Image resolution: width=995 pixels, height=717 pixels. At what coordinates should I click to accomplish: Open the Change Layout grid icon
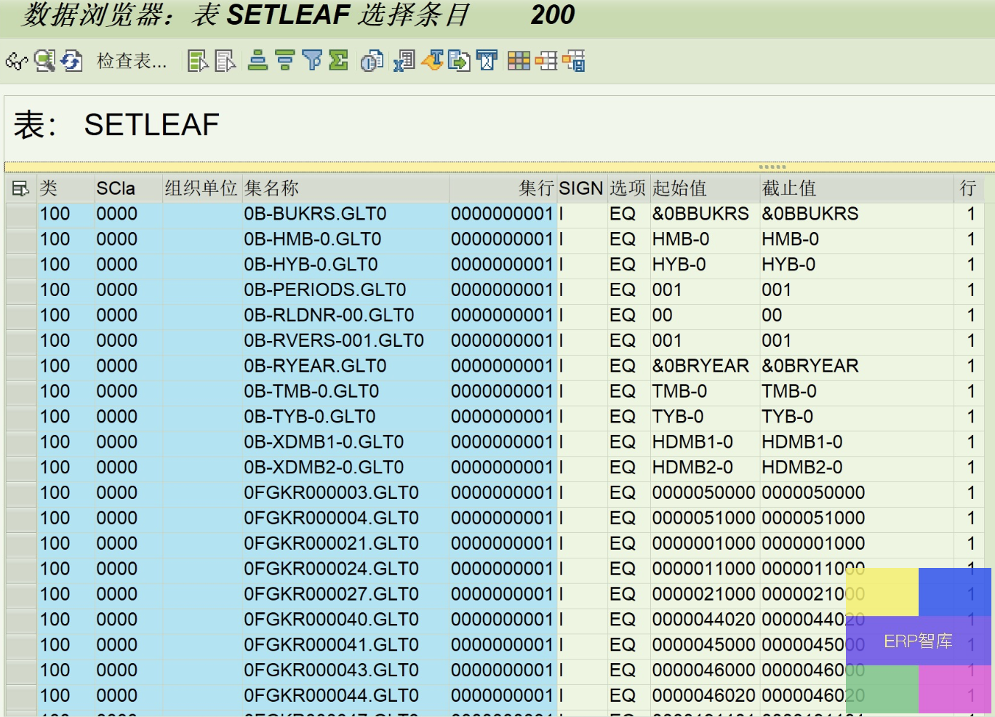pyautogui.click(x=519, y=61)
